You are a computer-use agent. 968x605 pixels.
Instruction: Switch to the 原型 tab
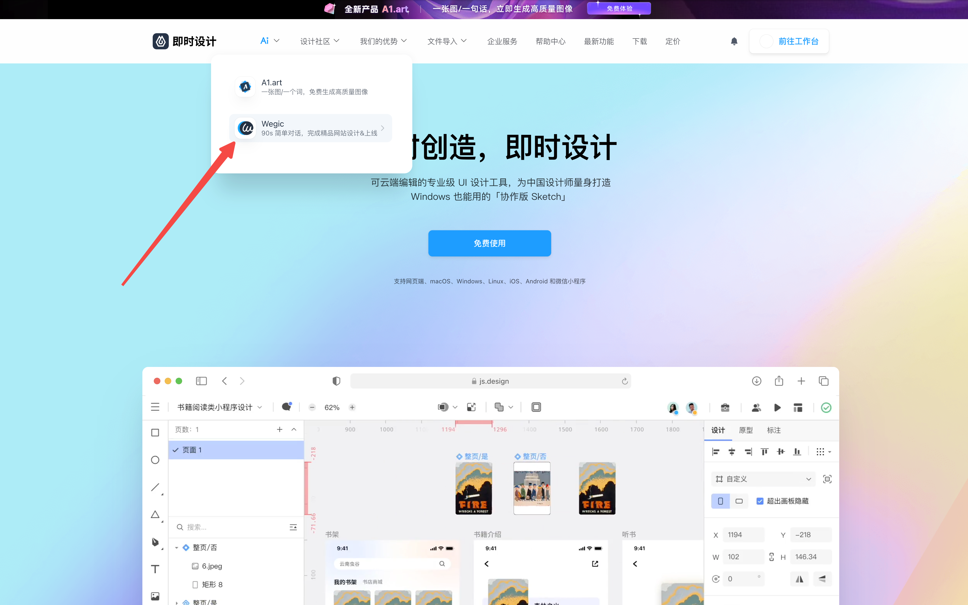[x=745, y=430]
